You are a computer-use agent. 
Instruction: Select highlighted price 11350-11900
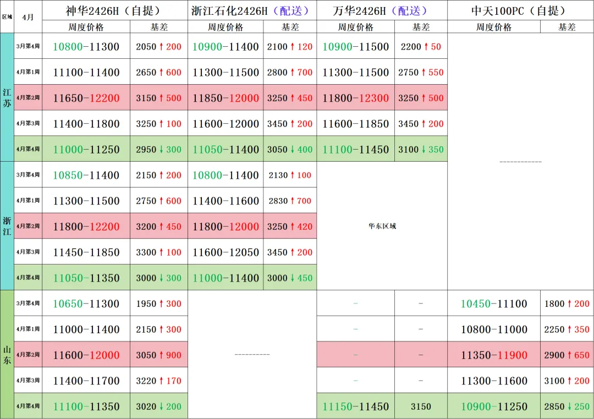[493, 355]
